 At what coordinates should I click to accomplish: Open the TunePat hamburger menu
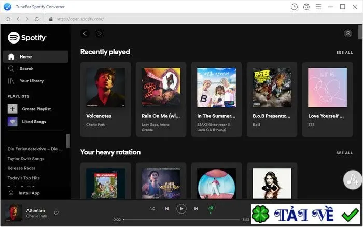(x=318, y=7)
